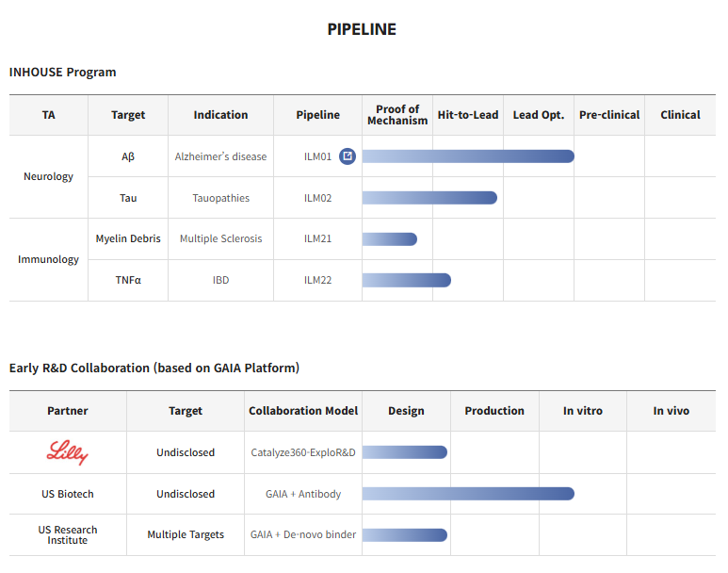
Task: Click the Hit-to-Lead column header
Action: 468,115
